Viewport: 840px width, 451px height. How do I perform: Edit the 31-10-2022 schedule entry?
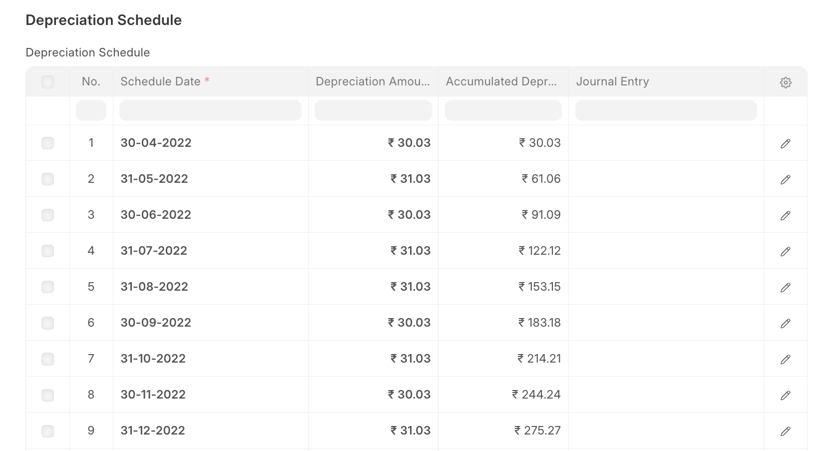point(785,360)
